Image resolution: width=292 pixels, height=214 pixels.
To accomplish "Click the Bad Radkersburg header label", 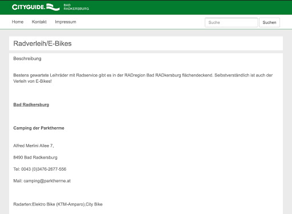I will coord(76,7).
